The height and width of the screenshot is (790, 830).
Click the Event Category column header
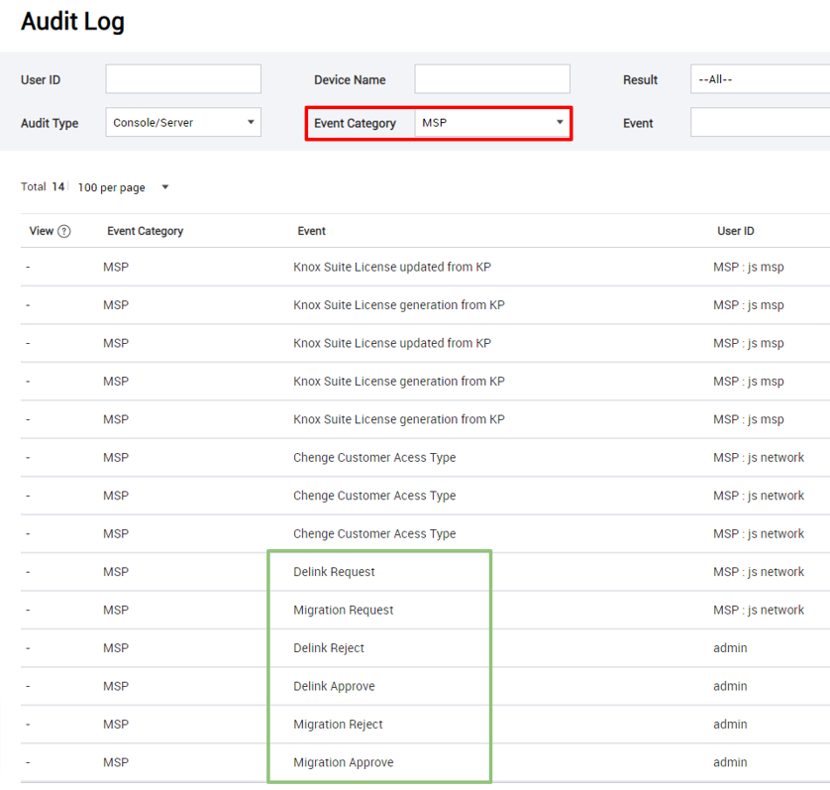(x=144, y=230)
